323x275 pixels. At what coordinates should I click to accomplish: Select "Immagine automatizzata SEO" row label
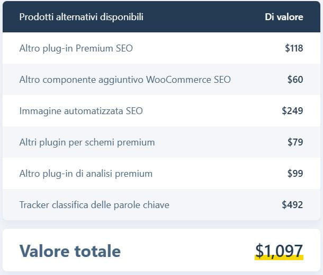[x=81, y=111]
